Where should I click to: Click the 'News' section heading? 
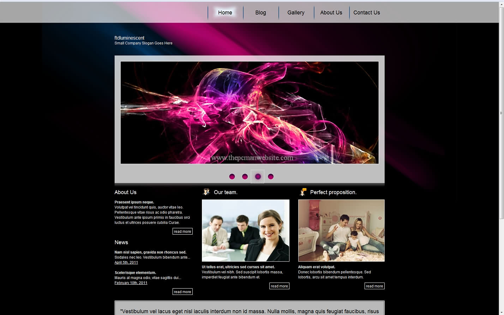point(121,242)
